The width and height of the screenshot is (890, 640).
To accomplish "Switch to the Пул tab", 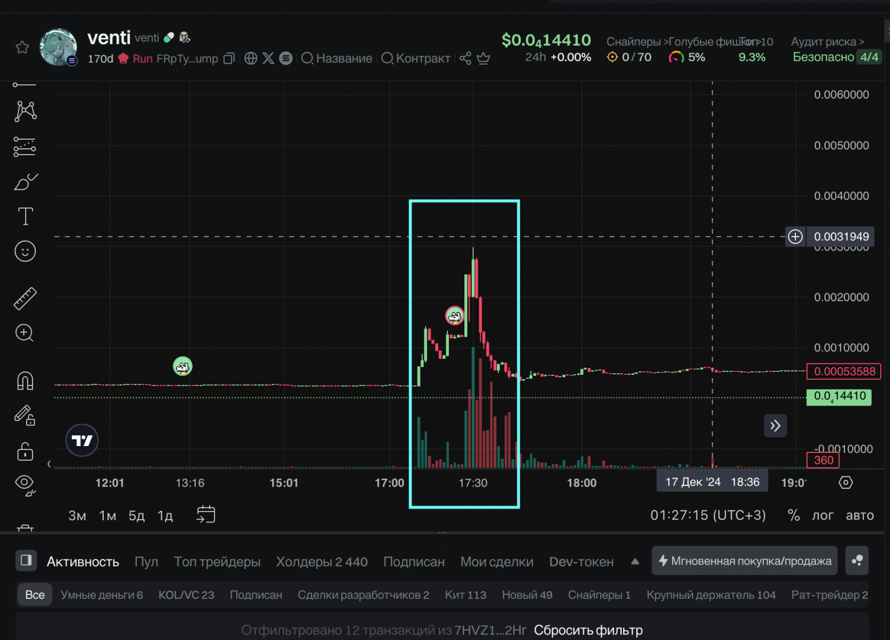I will [x=146, y=562].
